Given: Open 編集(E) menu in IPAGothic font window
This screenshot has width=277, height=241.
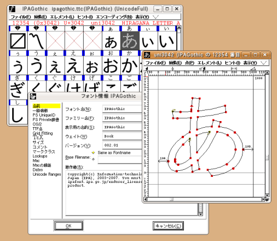Looking at the screenshot, I should tap(40, 17).
